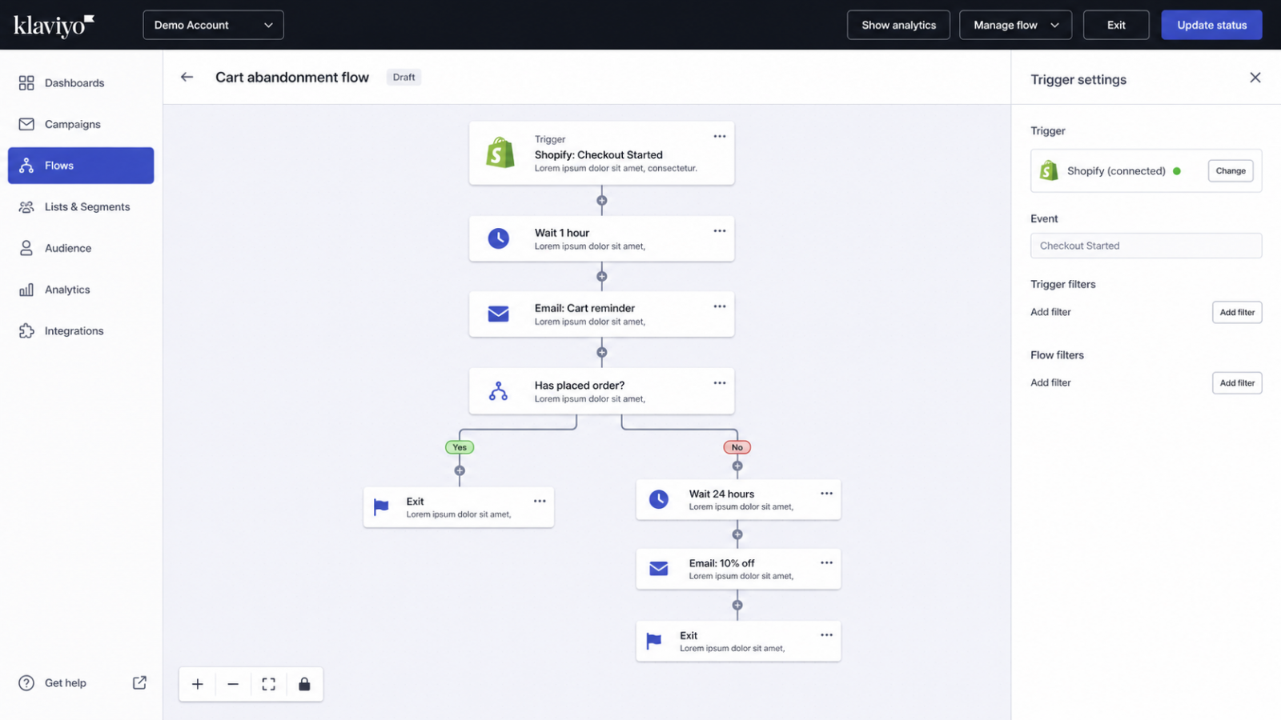The height and width of the screenshot is (720, 1281).
Task: Open options menu on Trigger card
Action: 720,136
